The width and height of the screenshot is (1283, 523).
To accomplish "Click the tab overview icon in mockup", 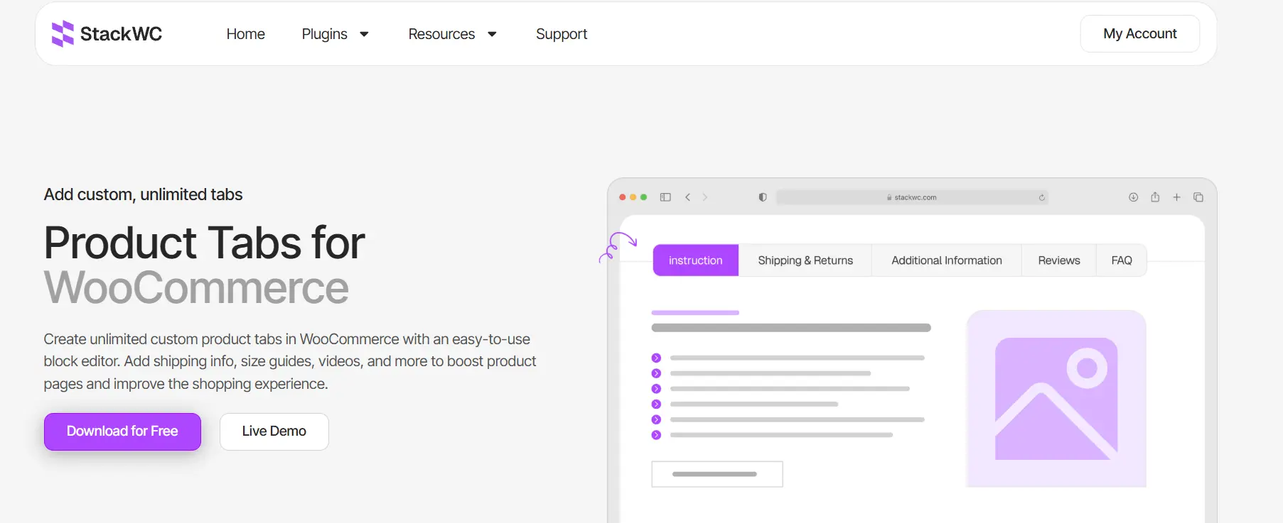I will click(1198, 197).
